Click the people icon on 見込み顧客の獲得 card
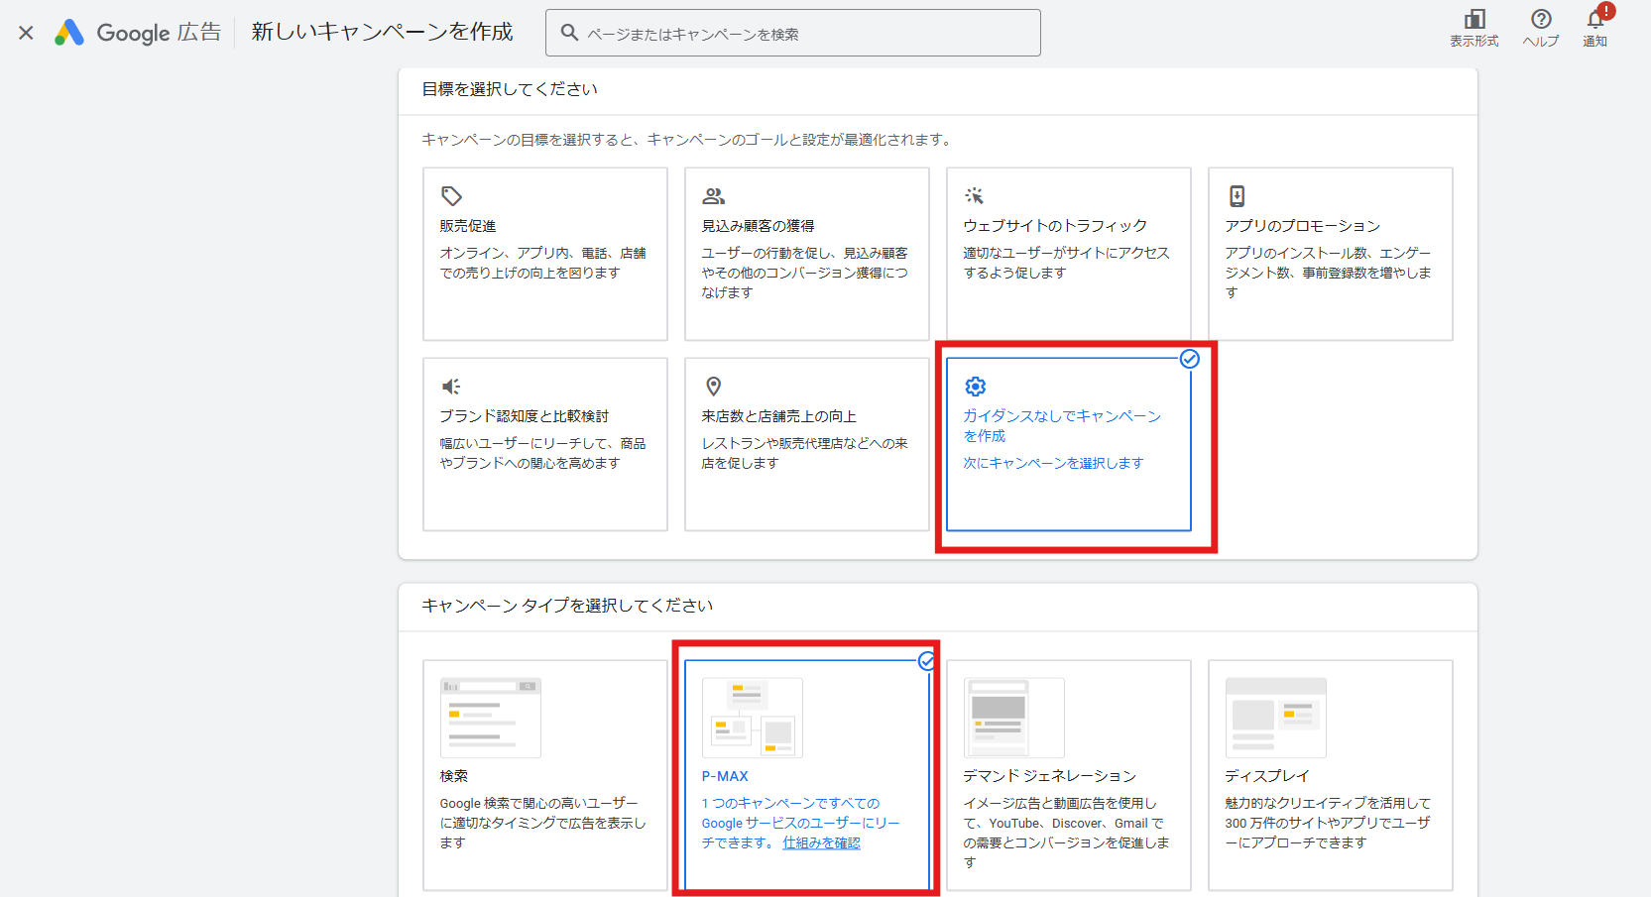Screen dimensions: 1651x897 tap(713, 195)
